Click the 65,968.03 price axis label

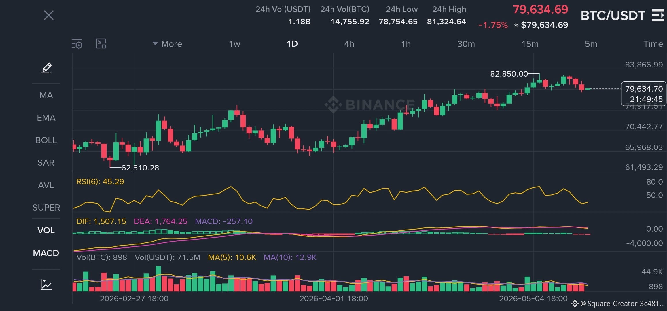tap(644, 147)
